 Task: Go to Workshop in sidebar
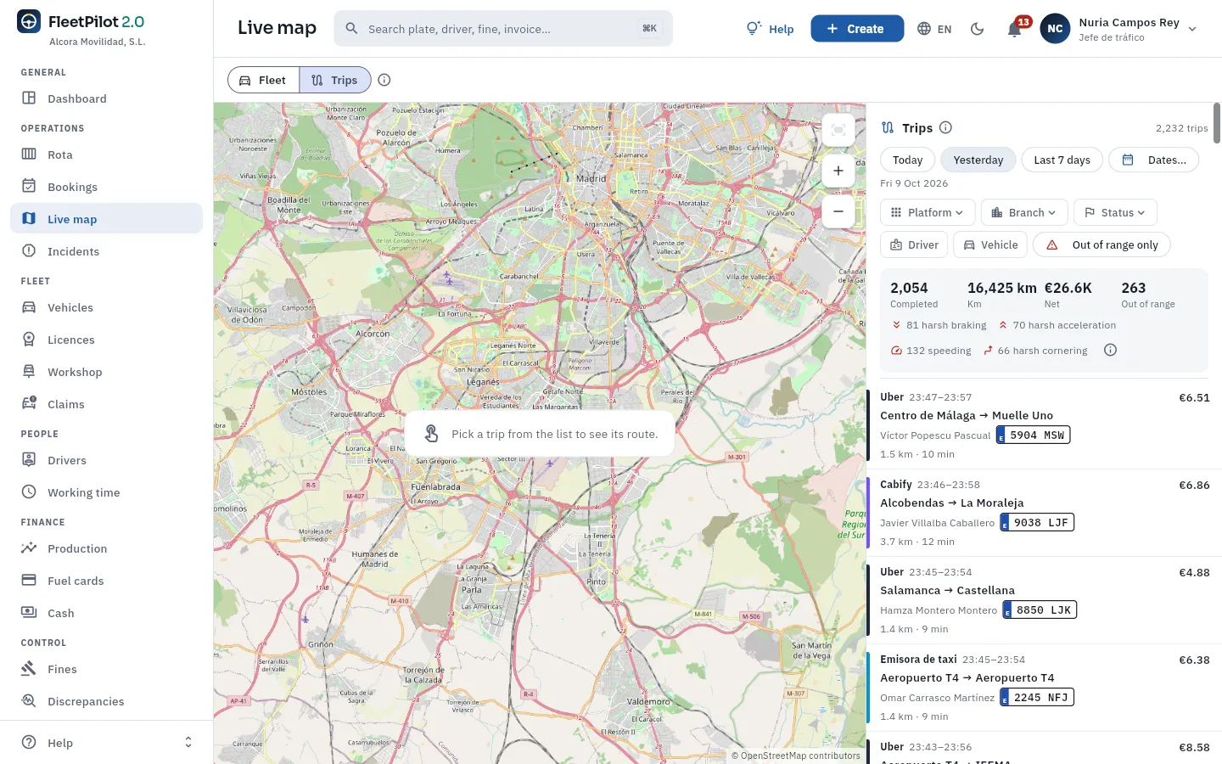point(106,372)
